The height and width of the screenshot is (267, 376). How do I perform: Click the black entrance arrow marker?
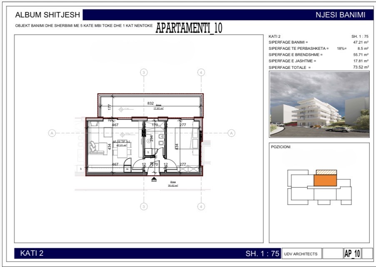click(154, 179)
